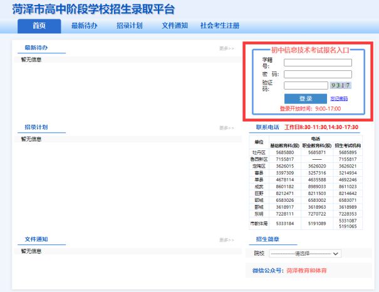The width and height of the screenshot is (379, 292).
Task: Refresh the 9317 captcha image
Action: point(340,85)
